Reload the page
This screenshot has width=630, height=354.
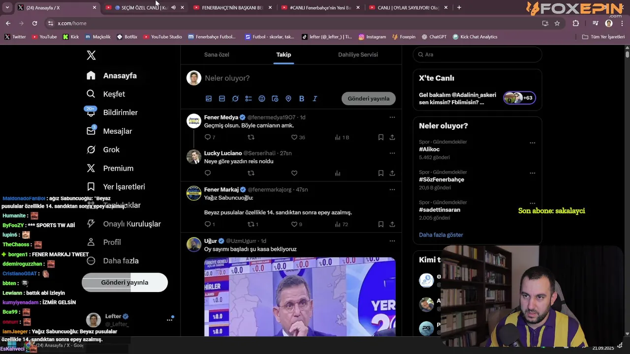tap(34, 23)
